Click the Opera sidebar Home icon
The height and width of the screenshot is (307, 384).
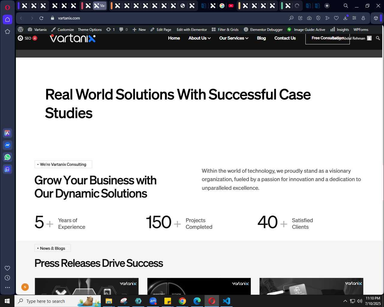(7, 19)
